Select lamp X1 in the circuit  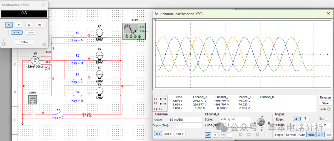[99, 33]
